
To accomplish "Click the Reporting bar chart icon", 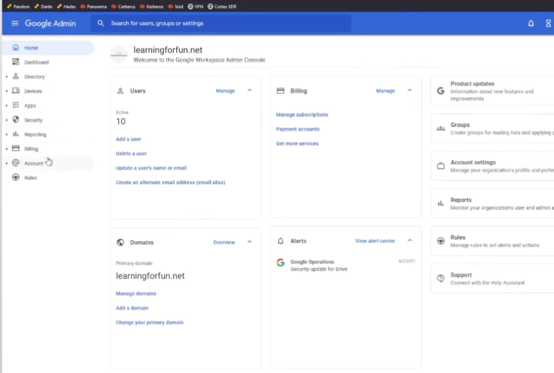I will coord(16,134).
